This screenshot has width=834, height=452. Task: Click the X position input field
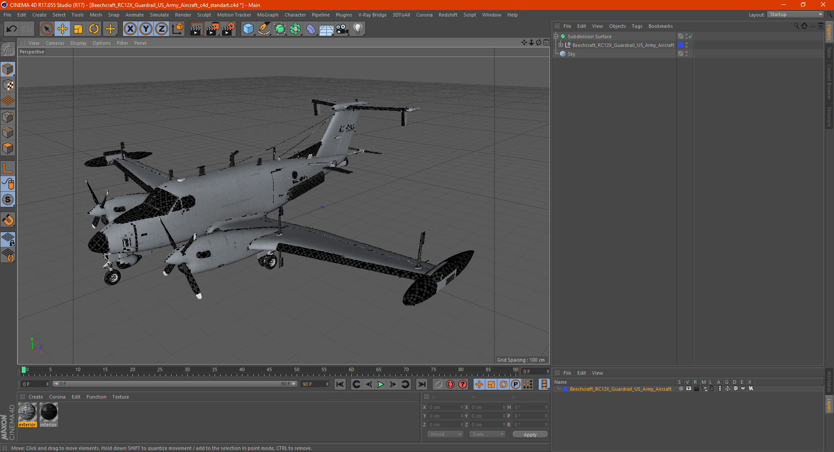click(x=445, y=407)
